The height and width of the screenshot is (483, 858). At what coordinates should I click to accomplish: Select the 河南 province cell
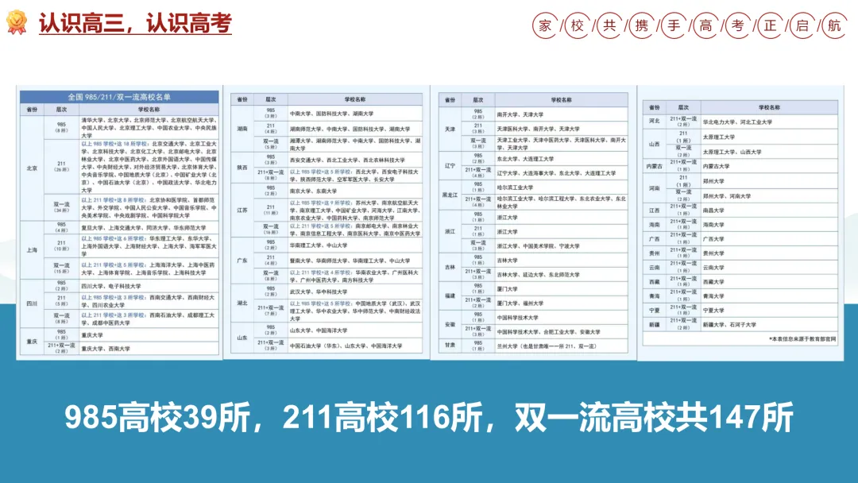(x=655, y=188)
